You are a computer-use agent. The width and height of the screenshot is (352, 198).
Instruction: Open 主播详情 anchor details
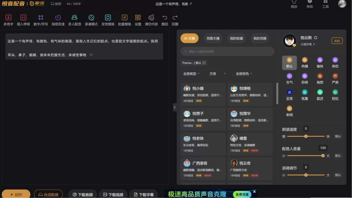click(x=308, y=44)
